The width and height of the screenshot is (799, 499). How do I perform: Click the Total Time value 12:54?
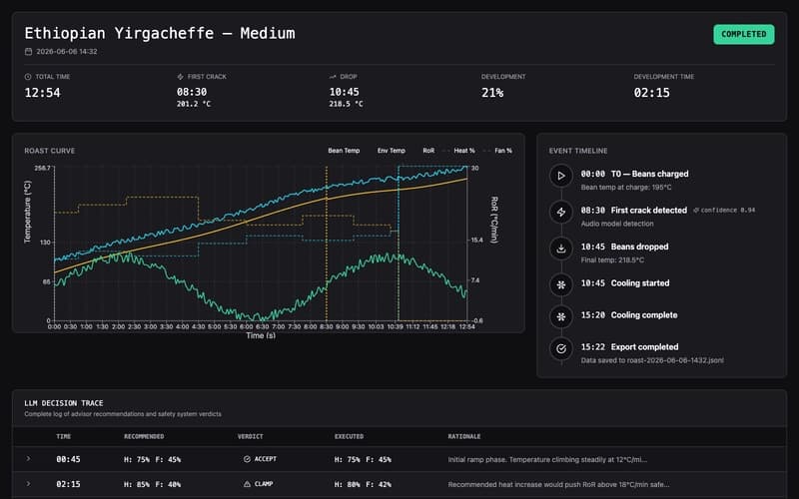point(42,93)
